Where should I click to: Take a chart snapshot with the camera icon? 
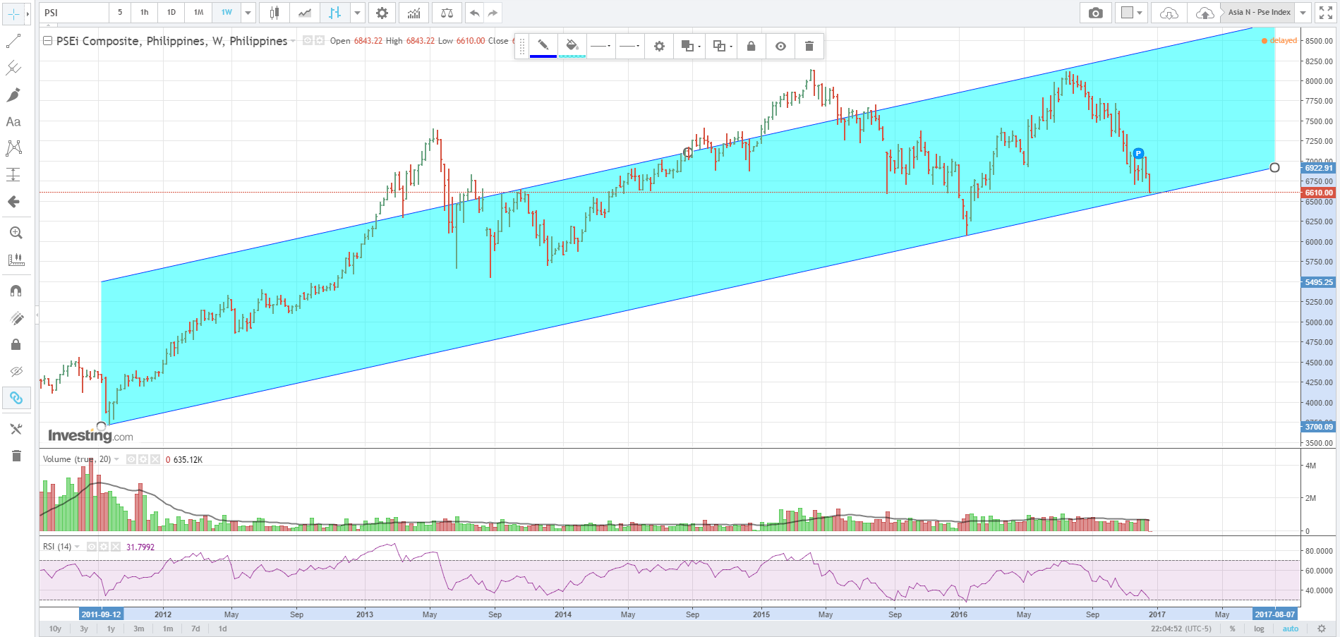[1096, 12]
